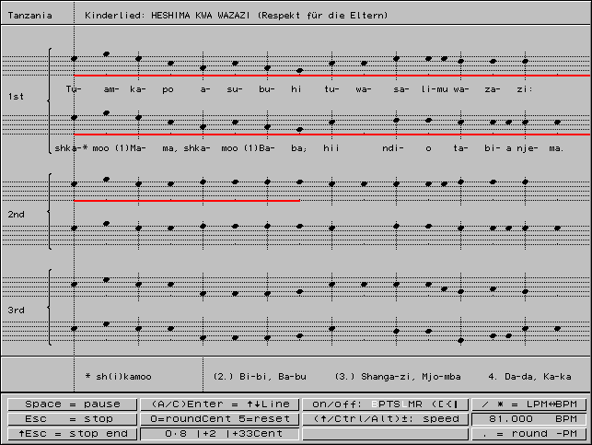
Task: Toggle the on/off PTS MR options
Action: coord(384,404)
